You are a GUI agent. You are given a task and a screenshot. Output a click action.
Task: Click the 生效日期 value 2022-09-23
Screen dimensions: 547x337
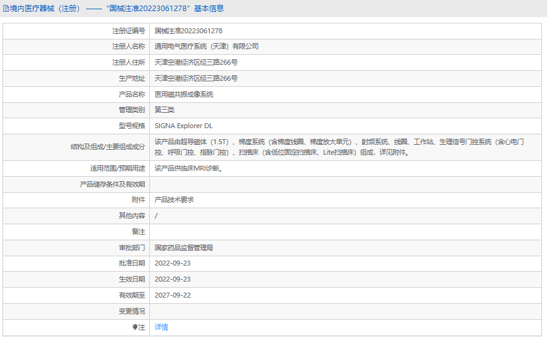(173, 279)
